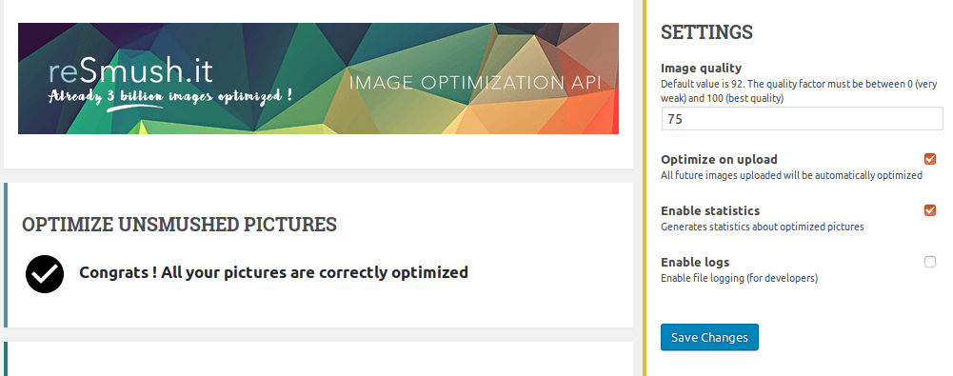The height and width of the screenshot is (376, 953).
Task: Click the 'Enable statistics' label text
Action: click(x=710, y=210)
